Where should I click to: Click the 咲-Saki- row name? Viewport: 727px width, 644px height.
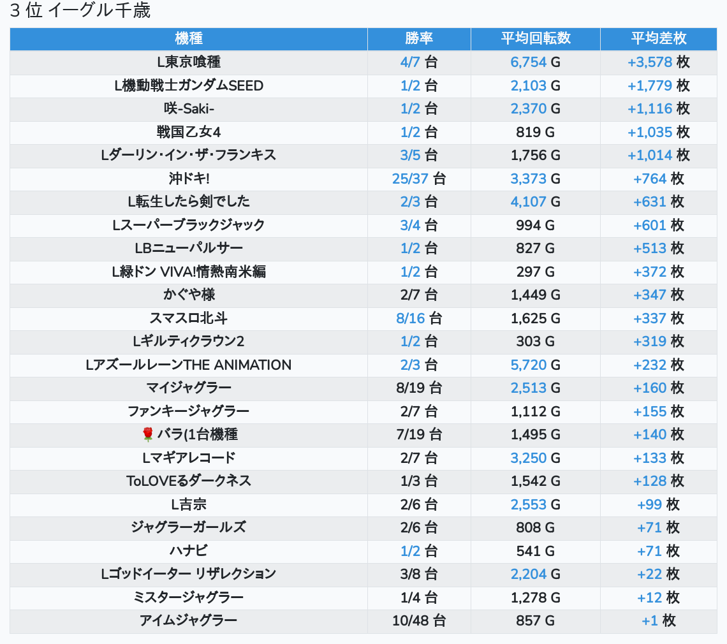click(x=189, y=108)
